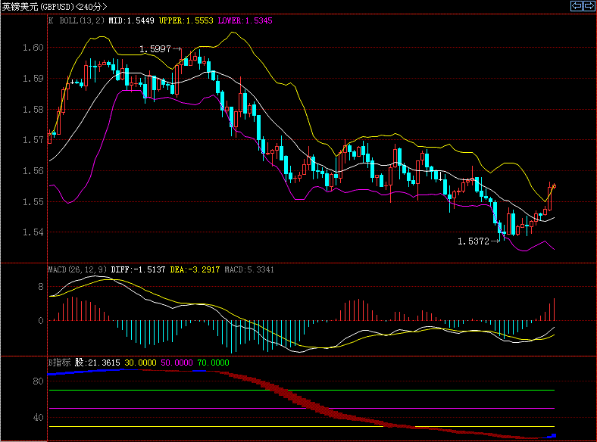Click the 1.60 price axis label
The height and width of the screenshot is (442, 597).
[33, 47]
